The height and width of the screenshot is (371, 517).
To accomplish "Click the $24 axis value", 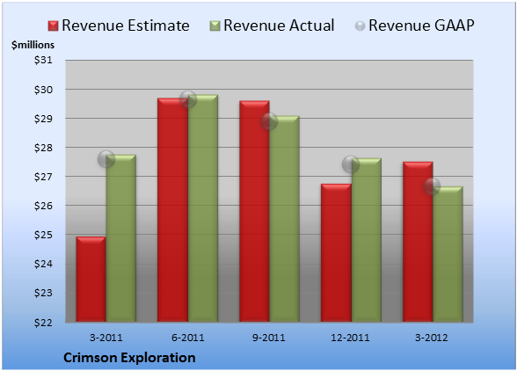I will pos(43,264).
